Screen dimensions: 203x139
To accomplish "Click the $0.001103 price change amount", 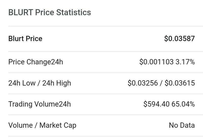I will coord(156,62).
